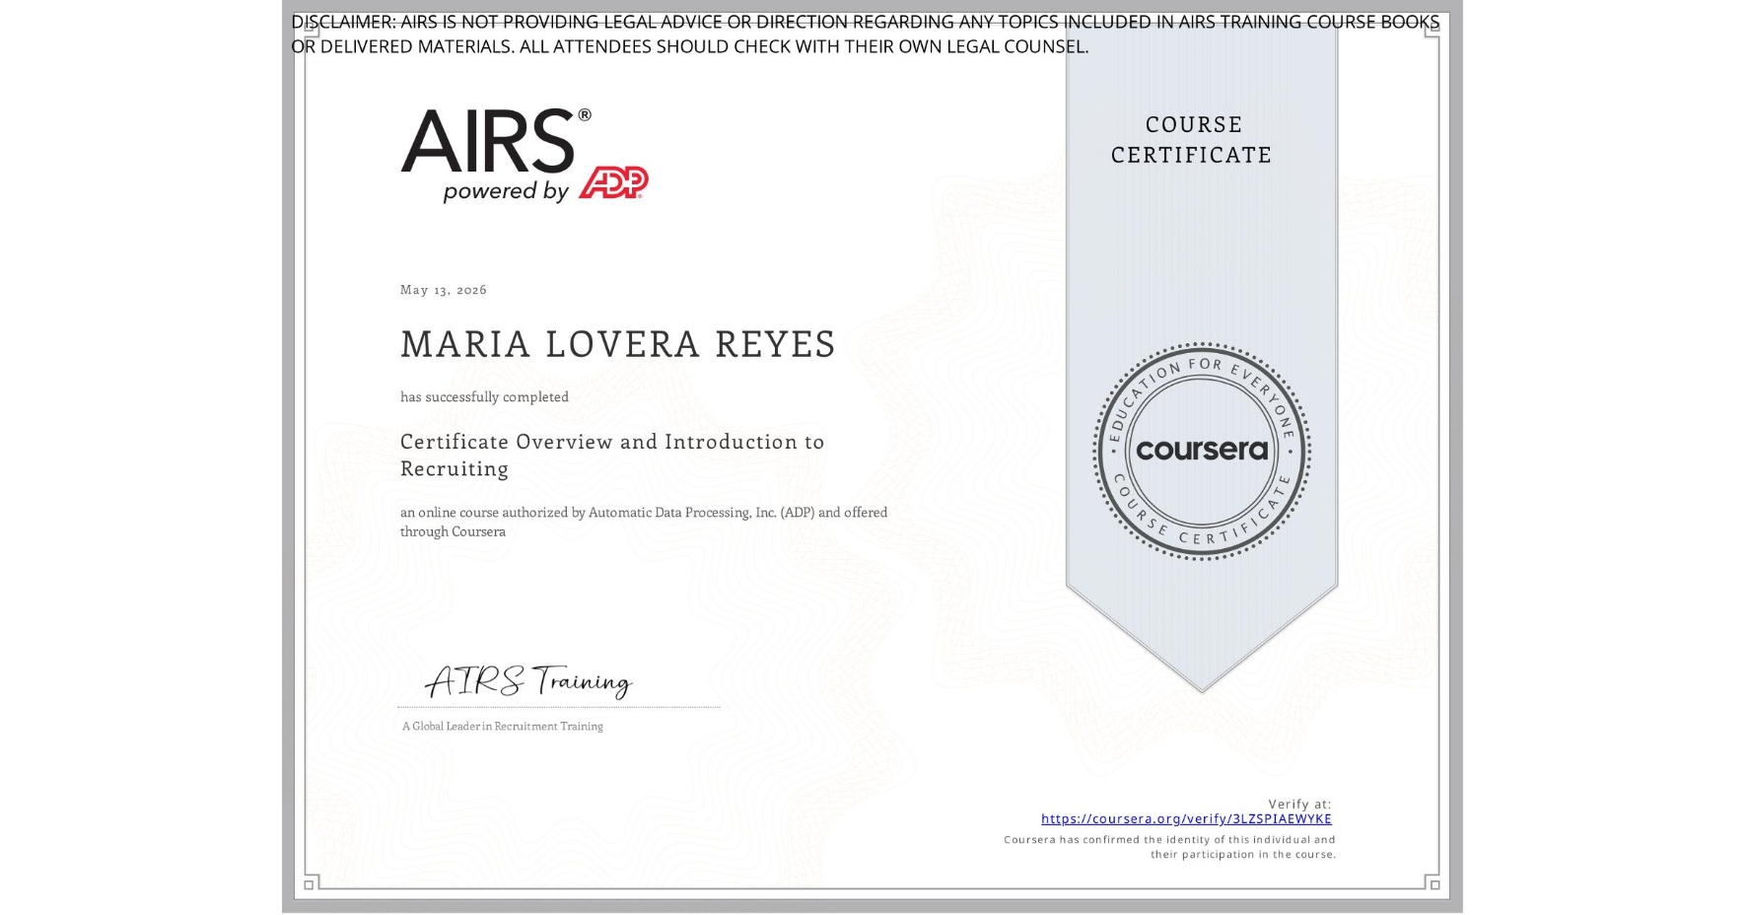Click the Coursera seal badge
The image size is (1747, 915).
1201,452
